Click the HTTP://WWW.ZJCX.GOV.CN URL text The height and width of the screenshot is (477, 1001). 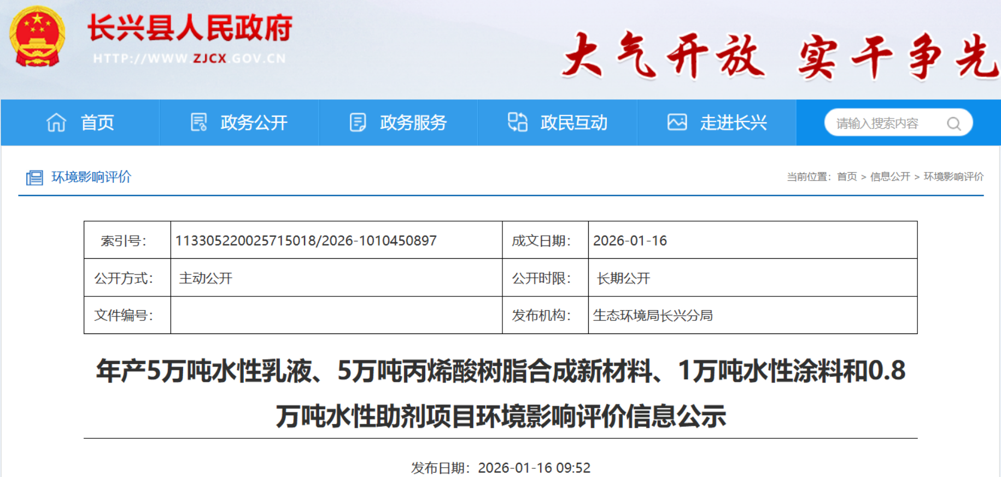point(189,58)
